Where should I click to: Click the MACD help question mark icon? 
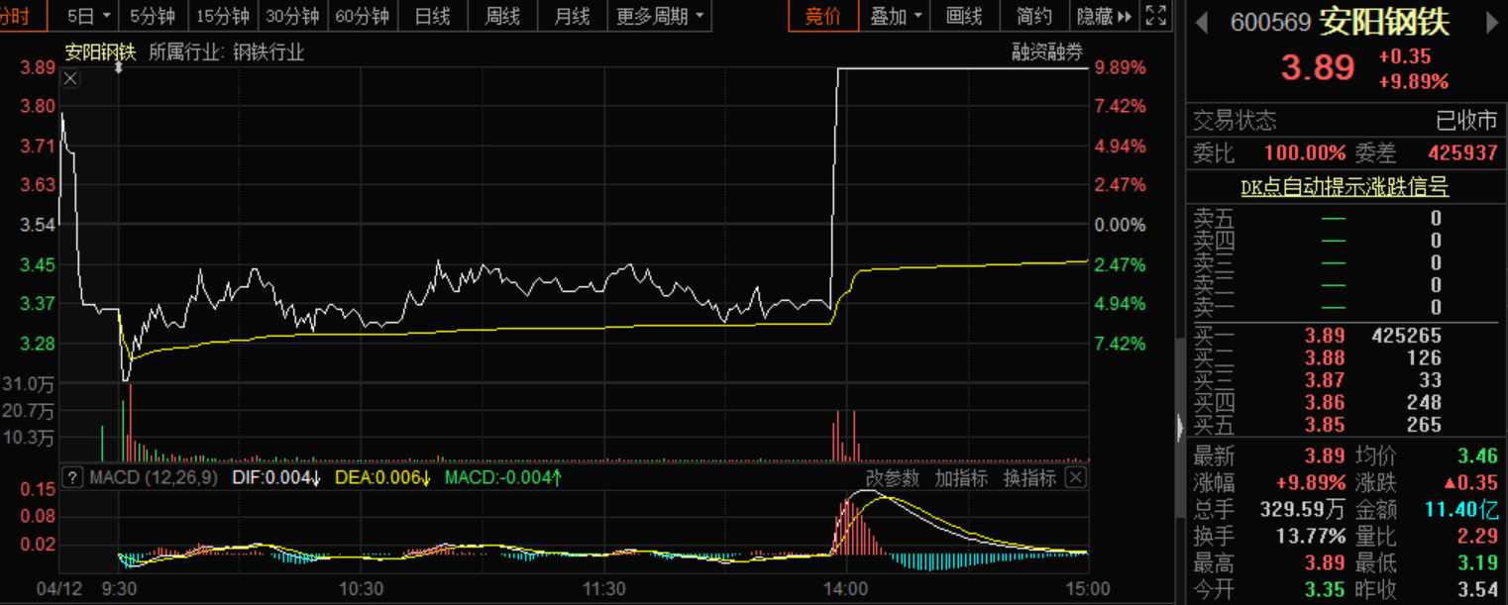[72, 478]
